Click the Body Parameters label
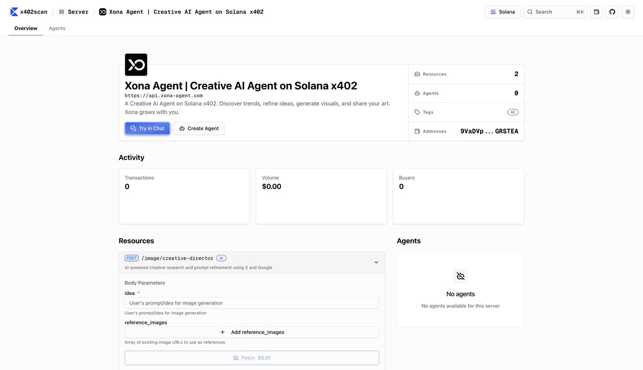643x370 pixels. click(145, 283)
